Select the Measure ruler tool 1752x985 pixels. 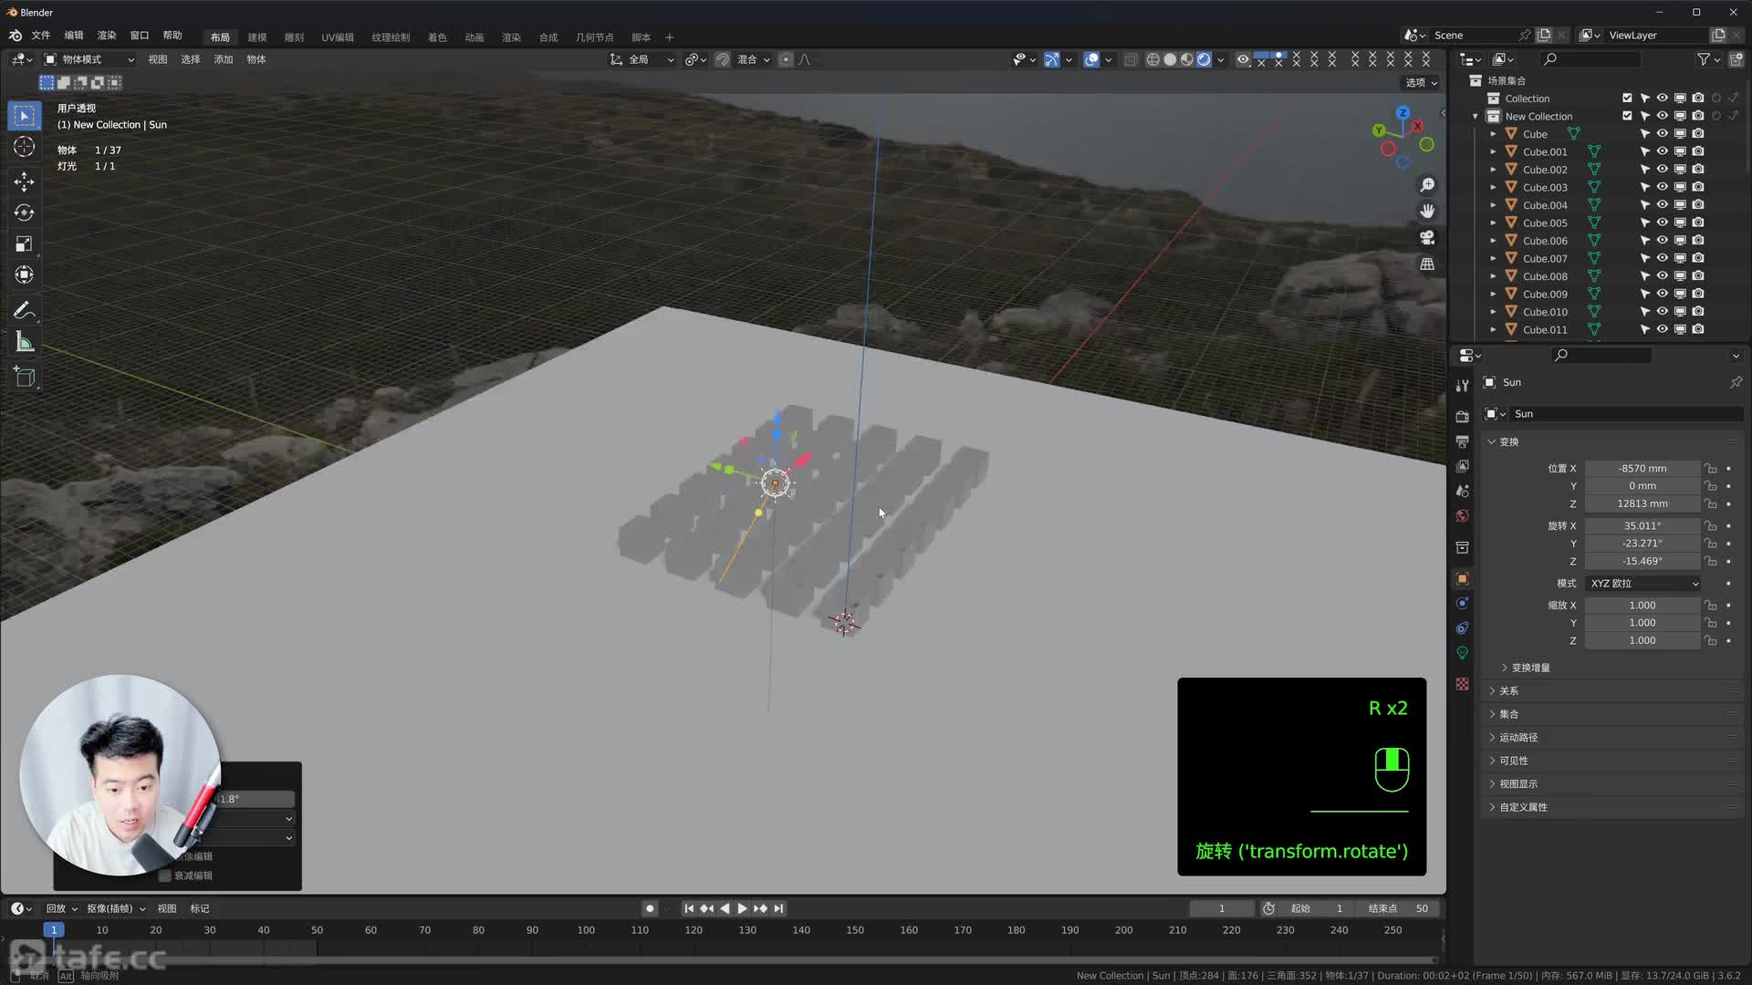[x=25, y=343]
